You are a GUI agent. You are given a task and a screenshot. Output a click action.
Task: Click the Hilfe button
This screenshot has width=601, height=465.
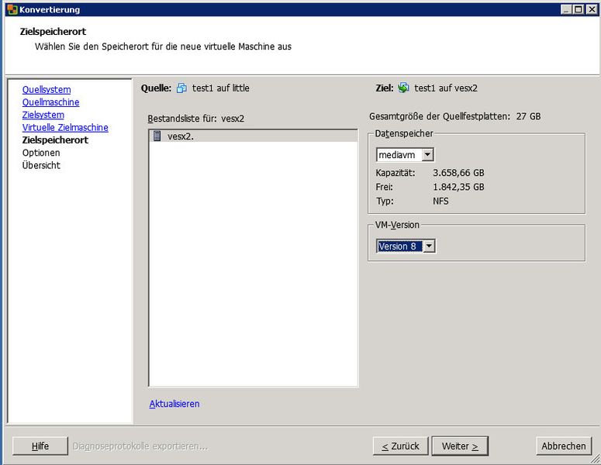pos(40,446)
